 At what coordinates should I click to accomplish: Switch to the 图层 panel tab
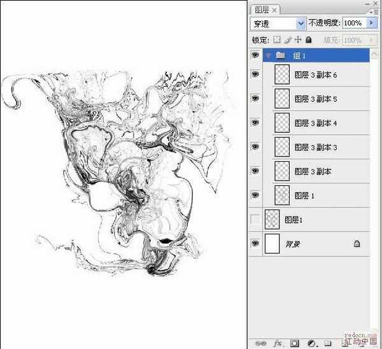(262, 10)
